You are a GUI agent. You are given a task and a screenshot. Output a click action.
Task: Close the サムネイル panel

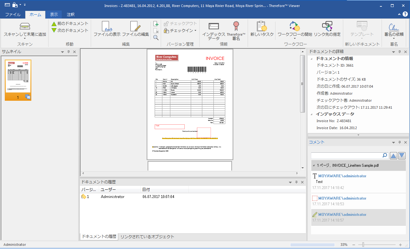74,52
